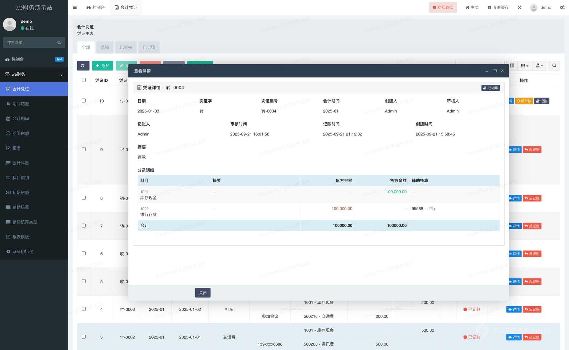Switch to the 控制台 top tab
Screen dimensions: 569x350
coord(96,7)
